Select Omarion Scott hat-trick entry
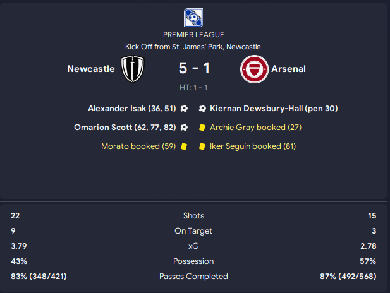This screenshot has height=293, width=390. [x=124, y=128]
